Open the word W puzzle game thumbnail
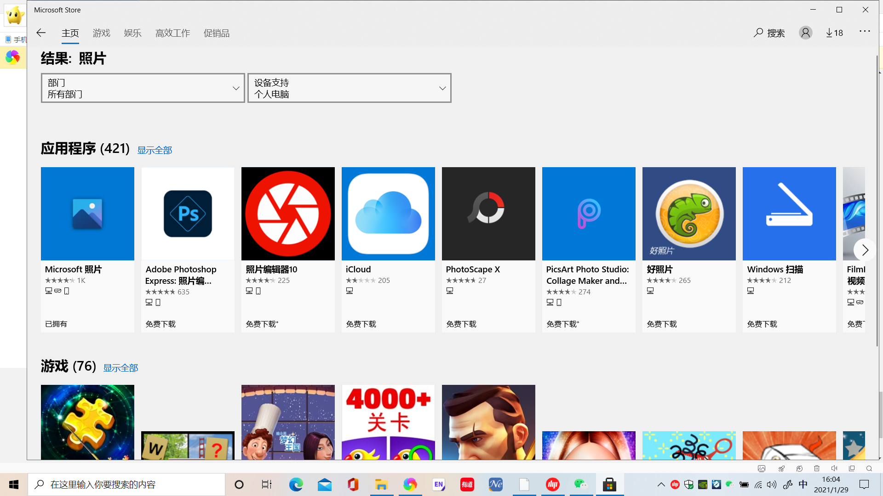Image resolution: width=883 pixels, height=496 pixels. (188, 445)
